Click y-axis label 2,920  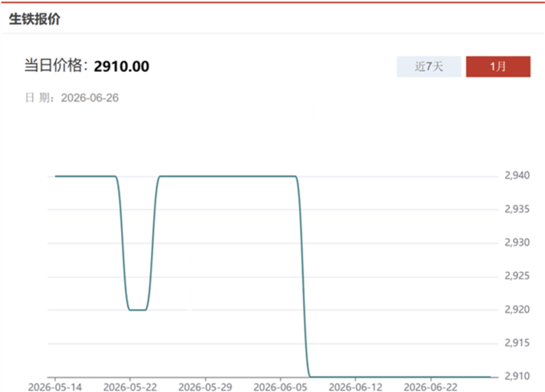point(517,310)
